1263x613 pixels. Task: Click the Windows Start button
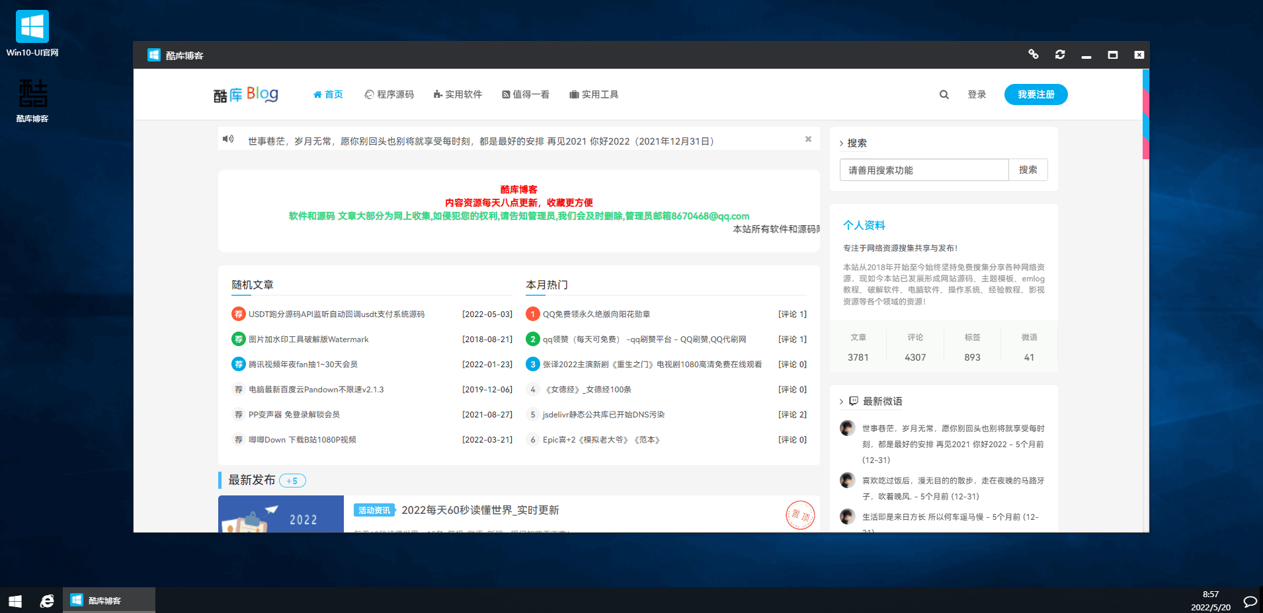[14, 600]
